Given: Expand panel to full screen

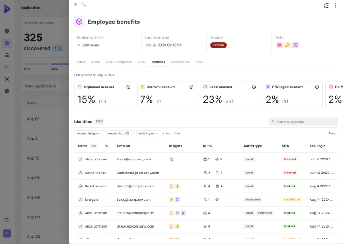Looking at the screenshot, I should click(83, 4).
